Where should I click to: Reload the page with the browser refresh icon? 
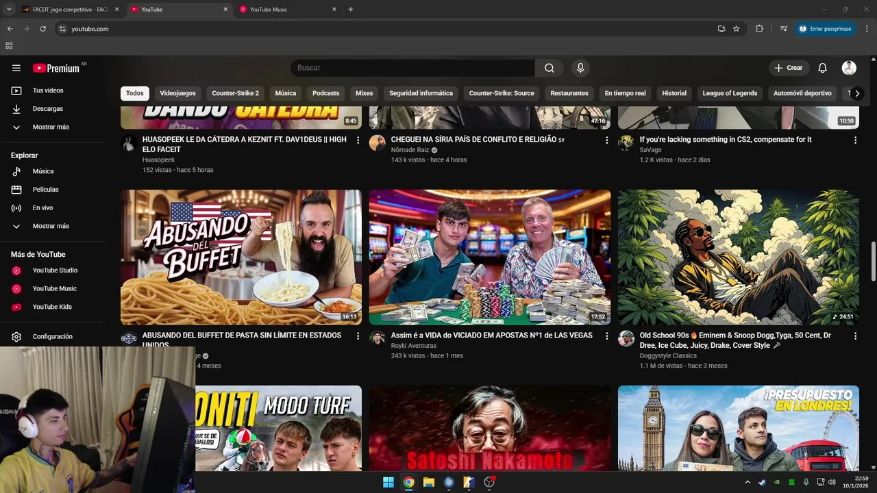42,29
